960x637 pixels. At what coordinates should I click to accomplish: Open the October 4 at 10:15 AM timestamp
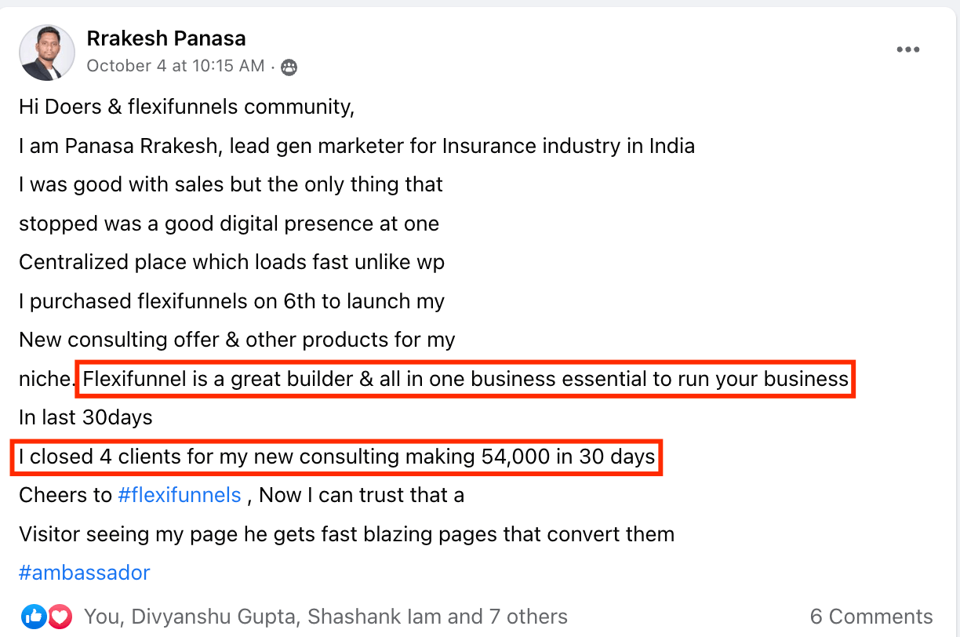[176, 66]
